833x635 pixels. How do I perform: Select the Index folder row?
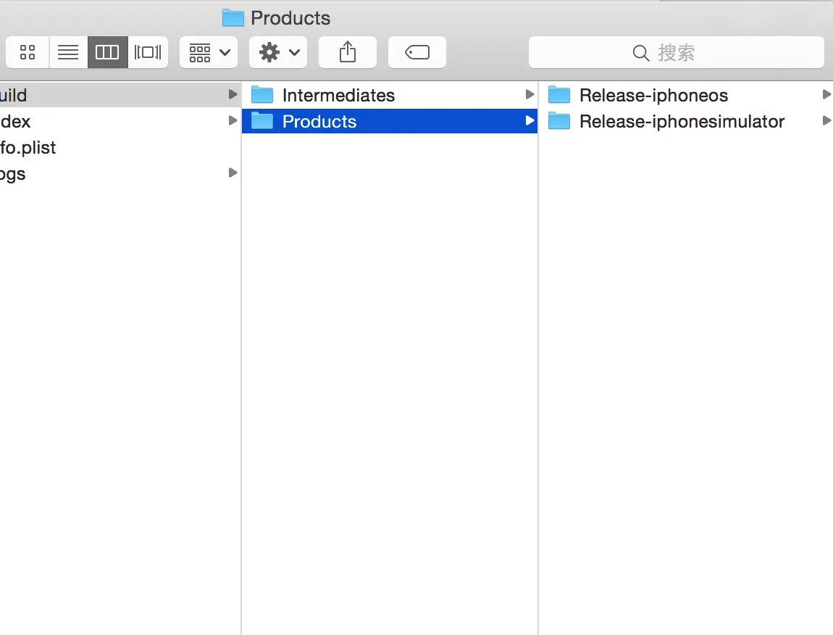pos(120,121)
